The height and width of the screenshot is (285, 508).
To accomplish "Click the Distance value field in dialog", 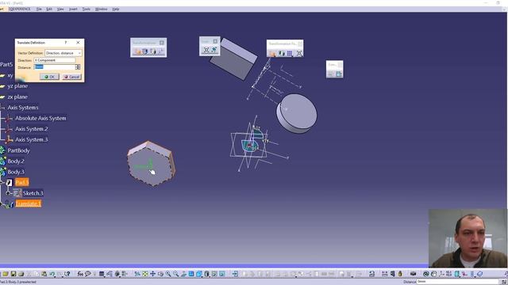I will tap(55, 66).
